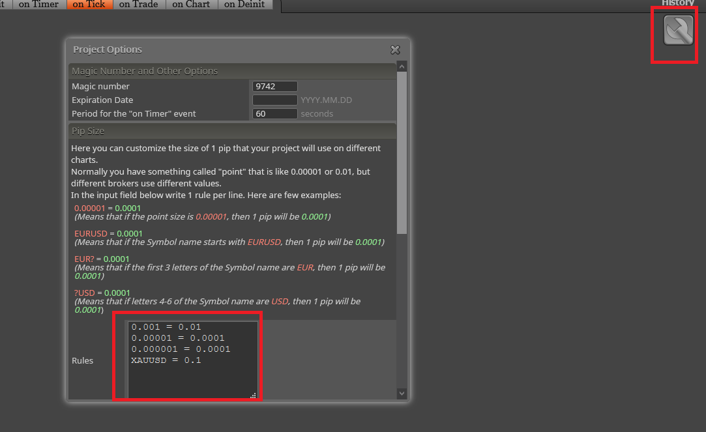Screen dimensions: 706x432
Task: Click the History panel label
Action: 677,3
